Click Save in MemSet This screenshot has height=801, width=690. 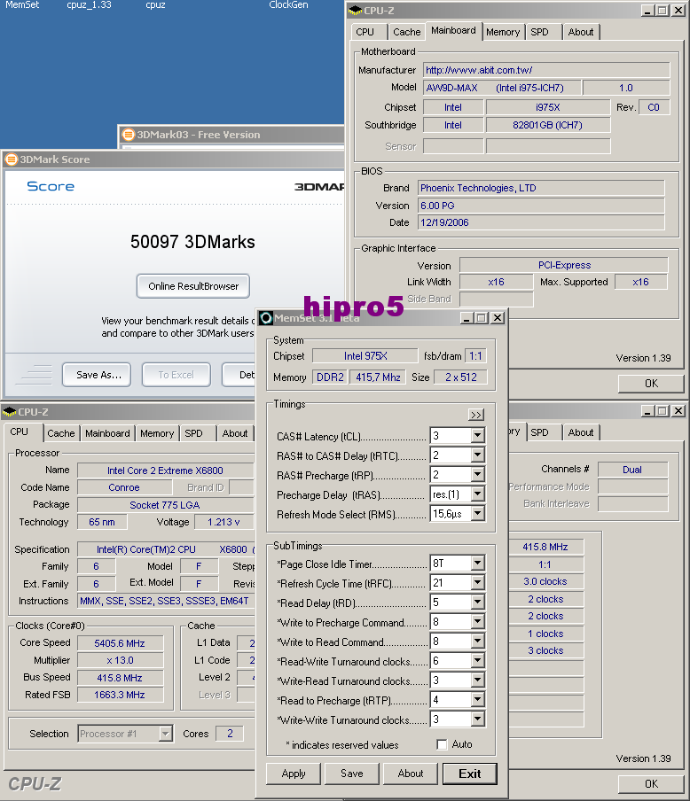click(x=352, y=774)
